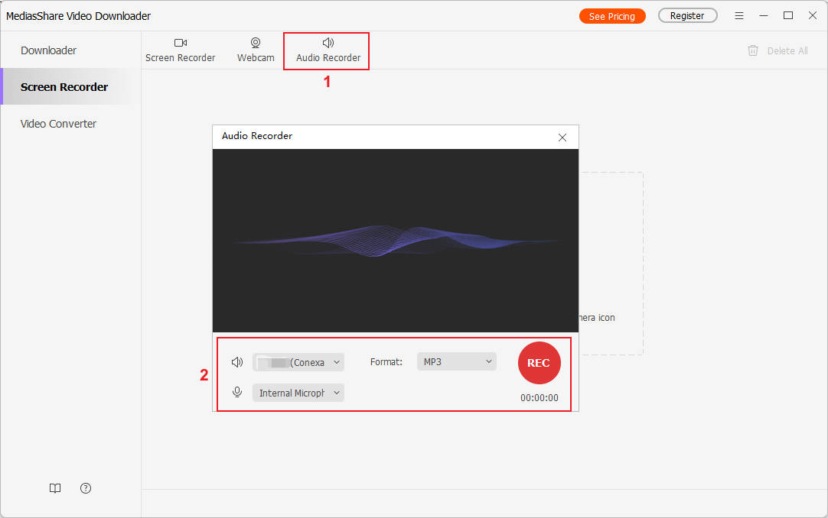Screen dimensions: 828x518
Task: Expand the Internal Microphone dropdown
Action: (298, 393)
